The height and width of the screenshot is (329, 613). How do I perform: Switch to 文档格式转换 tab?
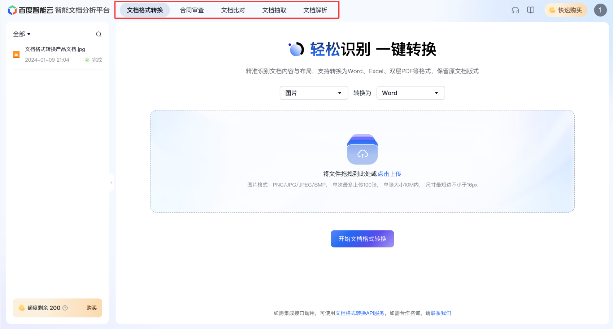[x=145, y=10]
